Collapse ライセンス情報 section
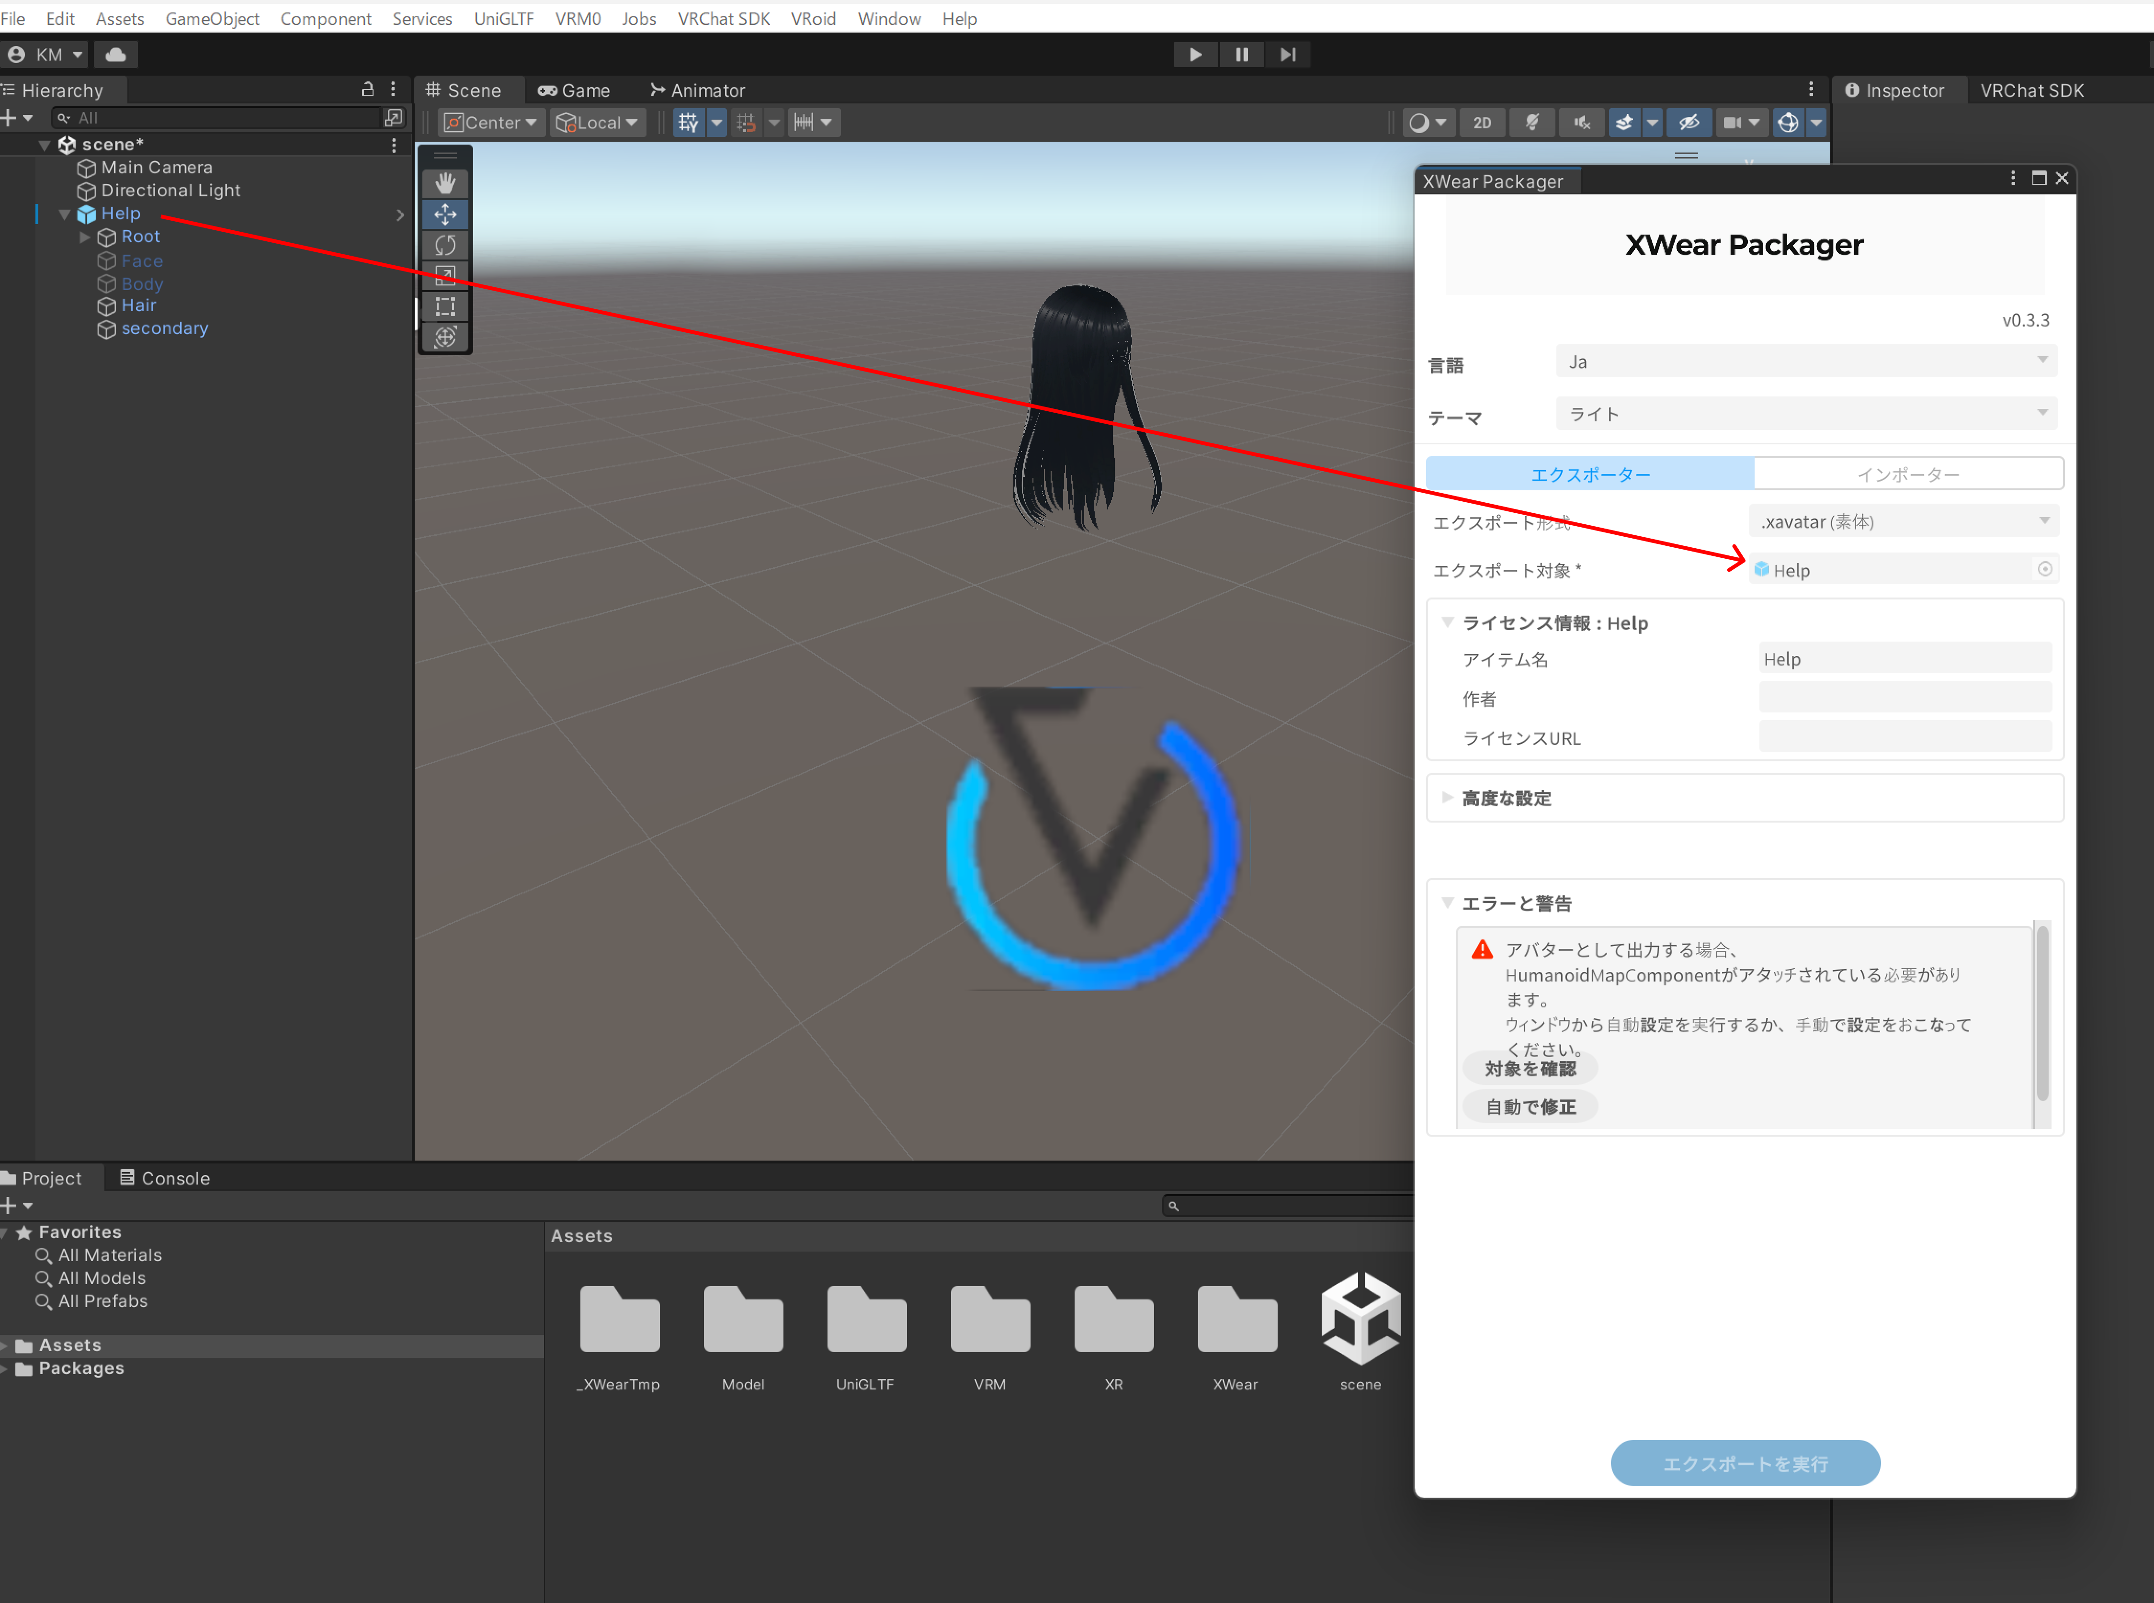 [1448, 623]
